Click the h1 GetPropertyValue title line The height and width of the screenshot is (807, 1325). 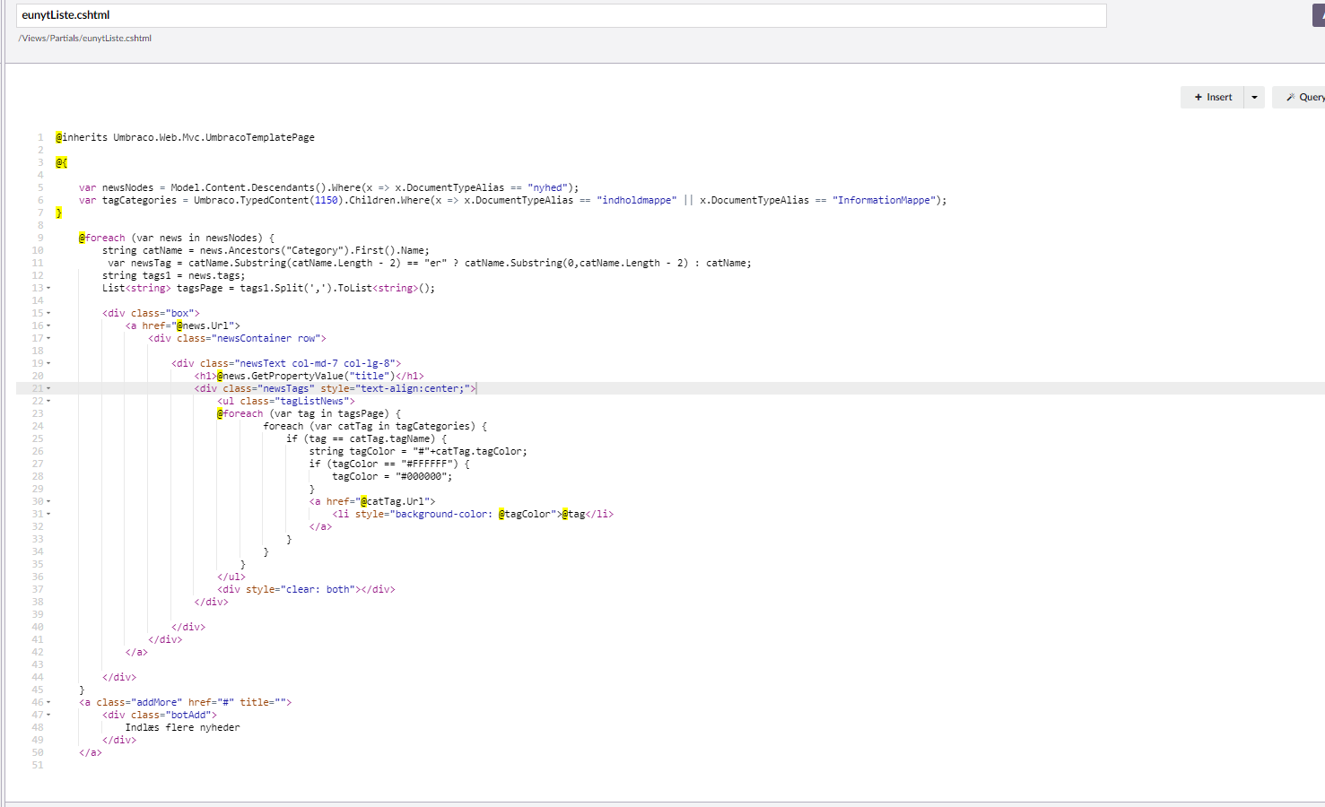(309, 376)
